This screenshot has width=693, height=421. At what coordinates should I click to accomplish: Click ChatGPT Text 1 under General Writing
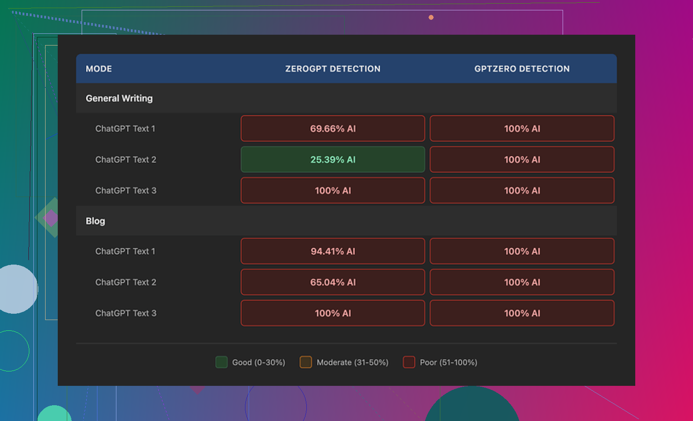[x=125, y=129]
